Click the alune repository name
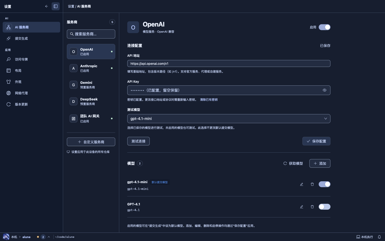385x241 pixels. coord(26,237)
